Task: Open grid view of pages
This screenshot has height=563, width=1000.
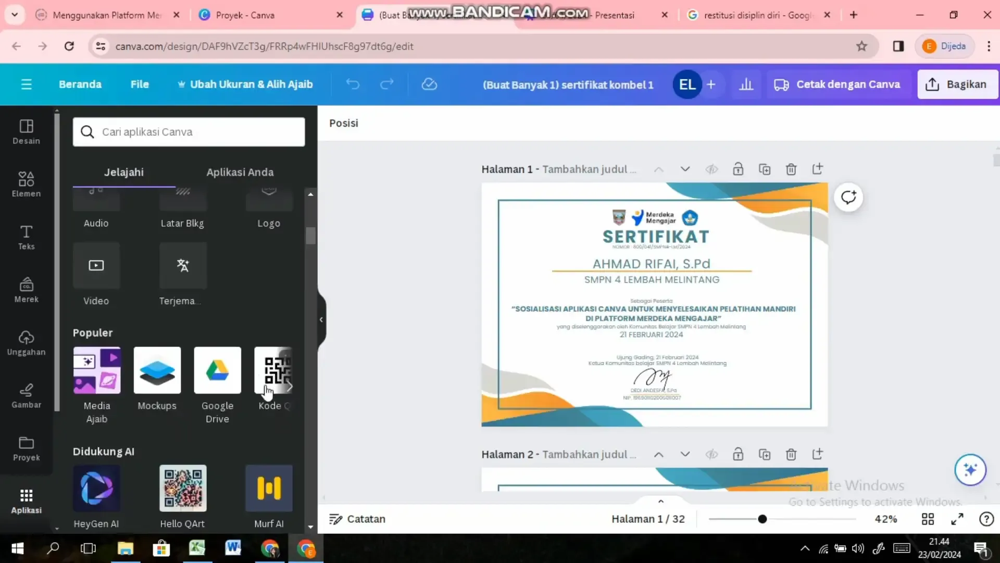Action: [928, 519]
